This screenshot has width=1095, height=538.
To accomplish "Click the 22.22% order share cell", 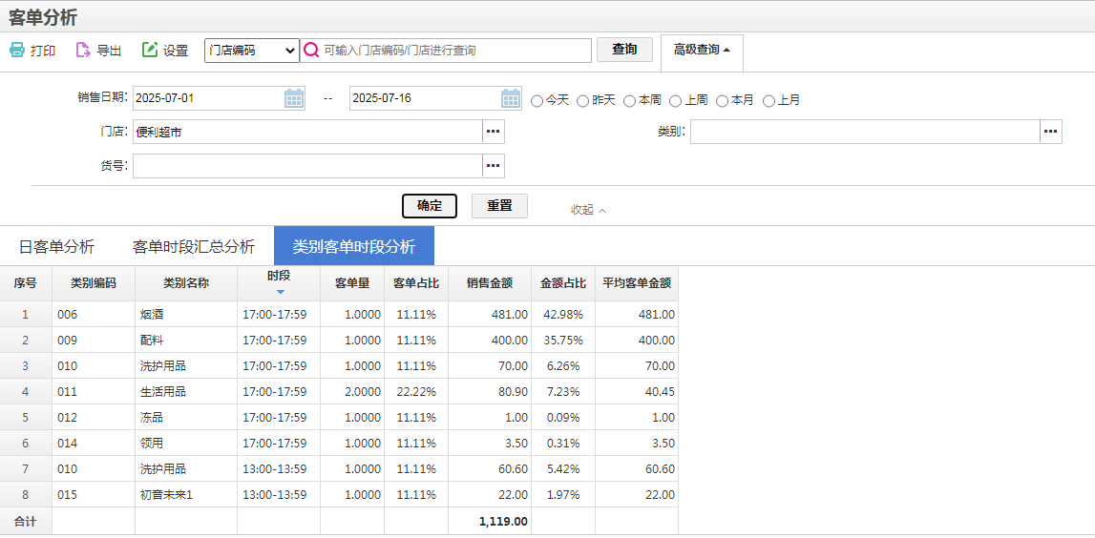I will [416, 392].
